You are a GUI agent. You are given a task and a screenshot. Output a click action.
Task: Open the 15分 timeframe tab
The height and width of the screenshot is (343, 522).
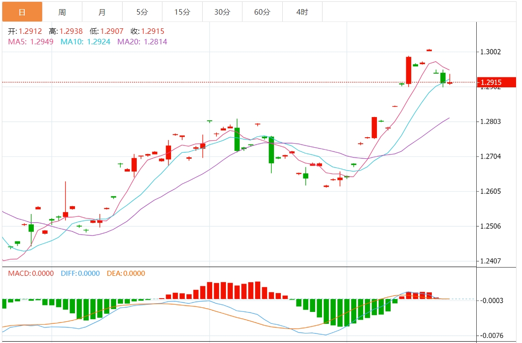click(x=182, y=12)
